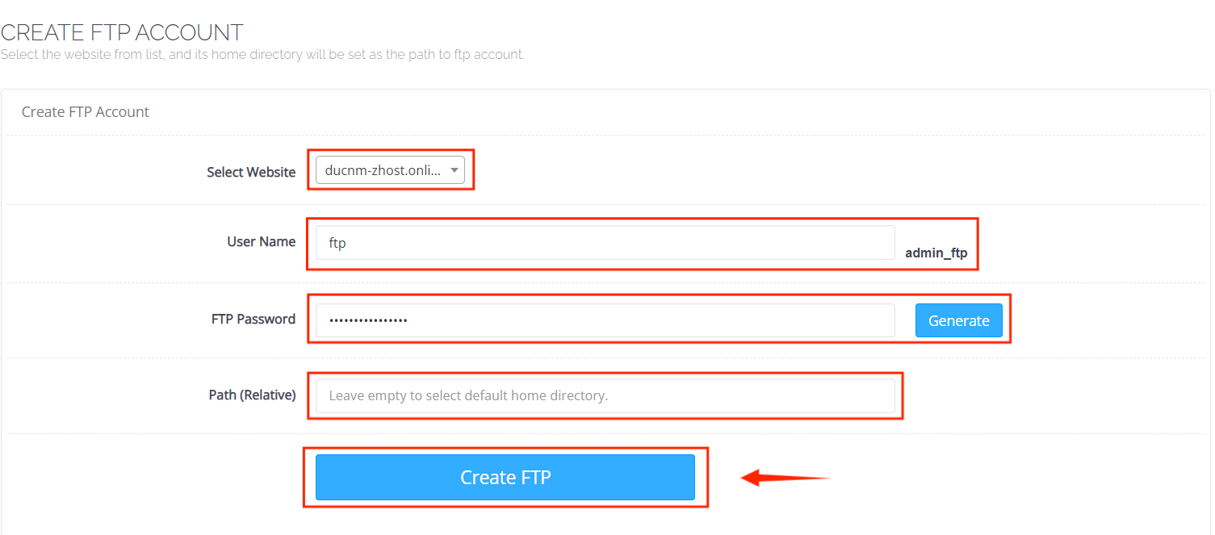
Task: Click the 'FTP Password' label
Action: [x=253, y=319]
